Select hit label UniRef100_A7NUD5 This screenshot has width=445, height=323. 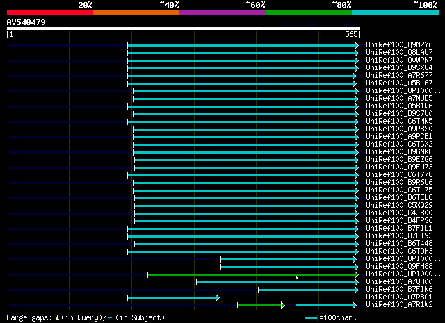pos(399,98)
